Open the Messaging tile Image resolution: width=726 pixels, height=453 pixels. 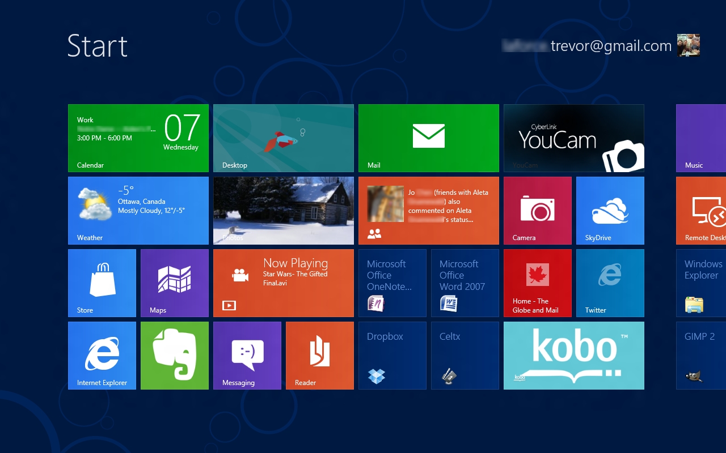(247, 356)
